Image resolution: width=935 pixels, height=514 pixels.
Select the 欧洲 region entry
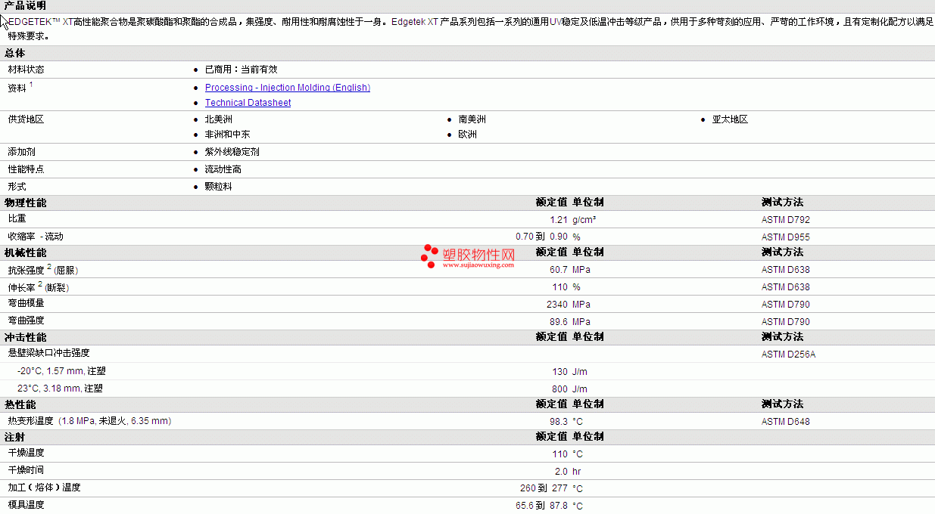coord(467,135)
